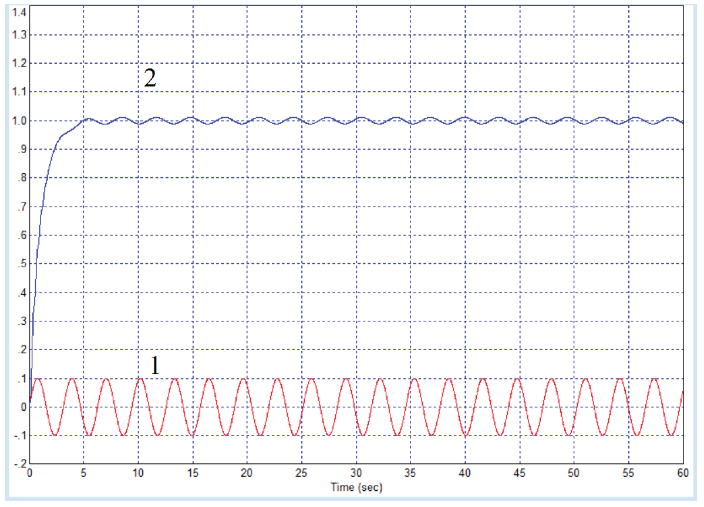
Task: Click the y-axis tick label ".7"
Action: [x=22, y=207]
